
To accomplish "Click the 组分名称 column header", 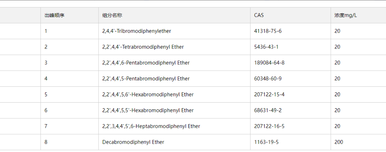I will pyautogui.click(x=174, y=15).
